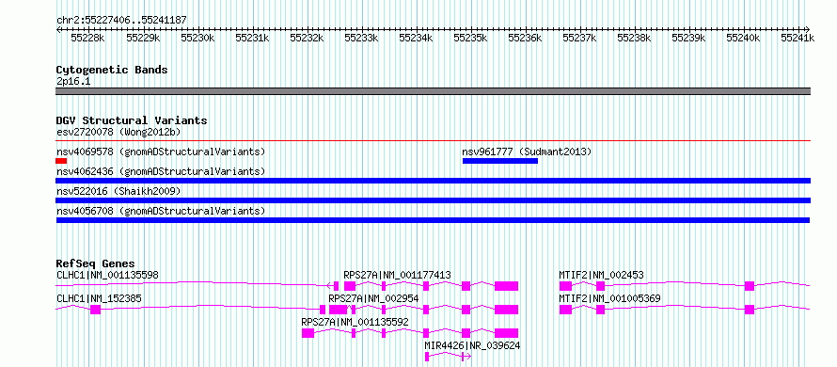Select variant nsv4069578 gnomAD label
837x367 pixels.
(161, 152)
